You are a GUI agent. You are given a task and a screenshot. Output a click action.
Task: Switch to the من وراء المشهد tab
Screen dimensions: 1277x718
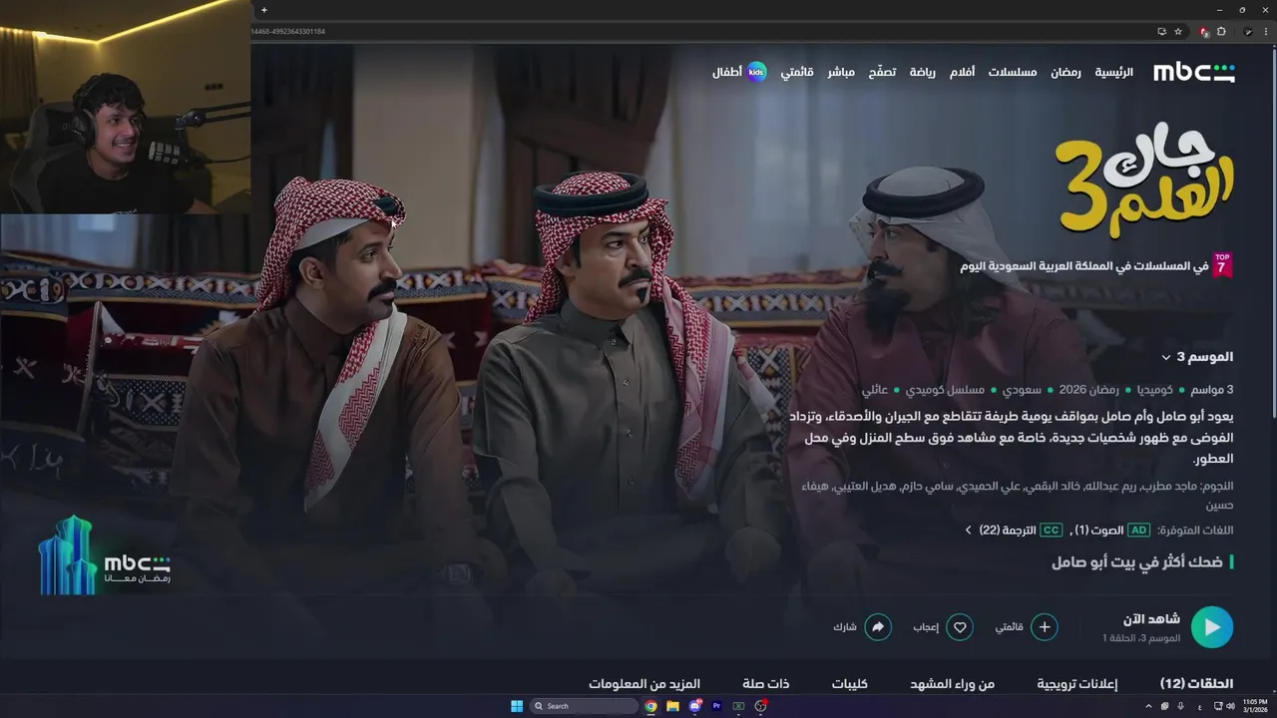click(953, 684)
